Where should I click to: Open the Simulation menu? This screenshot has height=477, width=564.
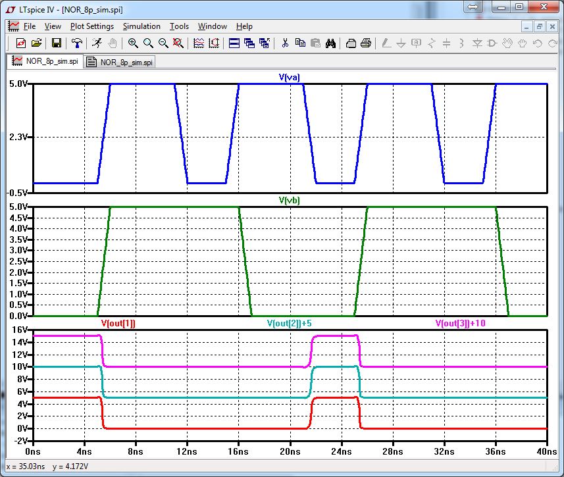141,26
